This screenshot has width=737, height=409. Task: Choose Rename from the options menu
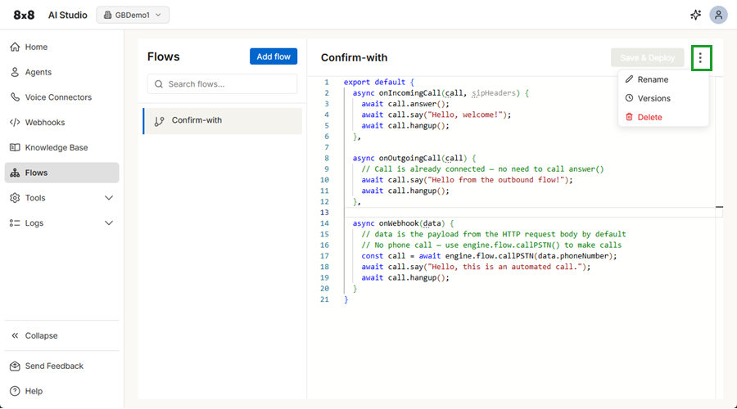pyautogui.click(x=663, y=79)
